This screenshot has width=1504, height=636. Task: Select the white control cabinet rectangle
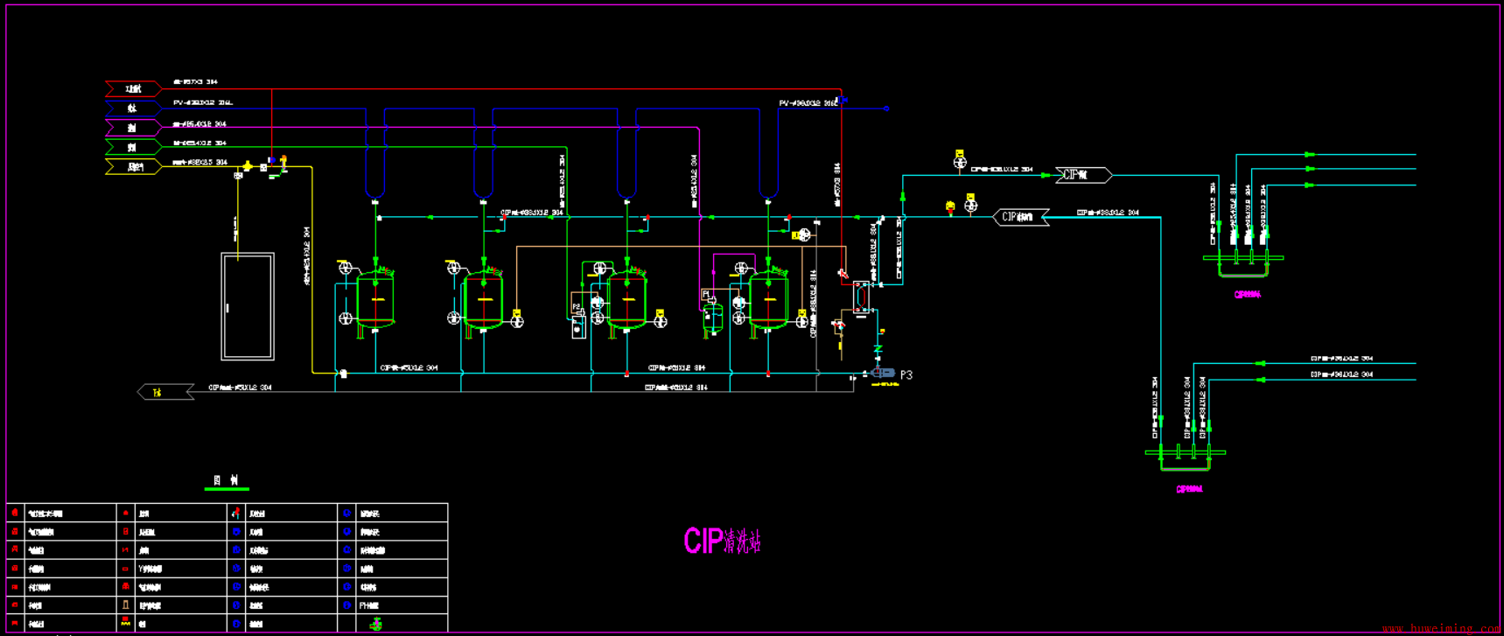click(x=248, y=306)
